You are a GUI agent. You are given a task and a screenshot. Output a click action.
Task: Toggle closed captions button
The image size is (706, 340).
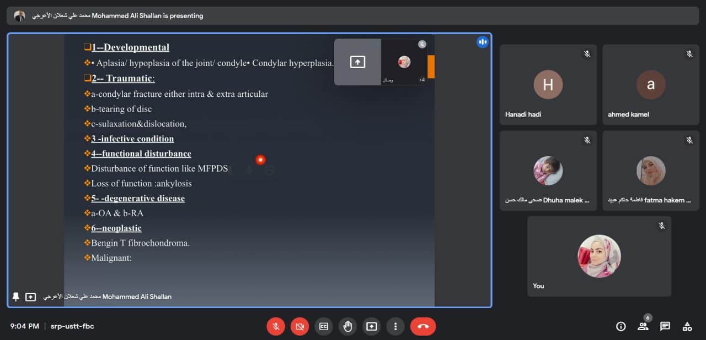point(324,326)
